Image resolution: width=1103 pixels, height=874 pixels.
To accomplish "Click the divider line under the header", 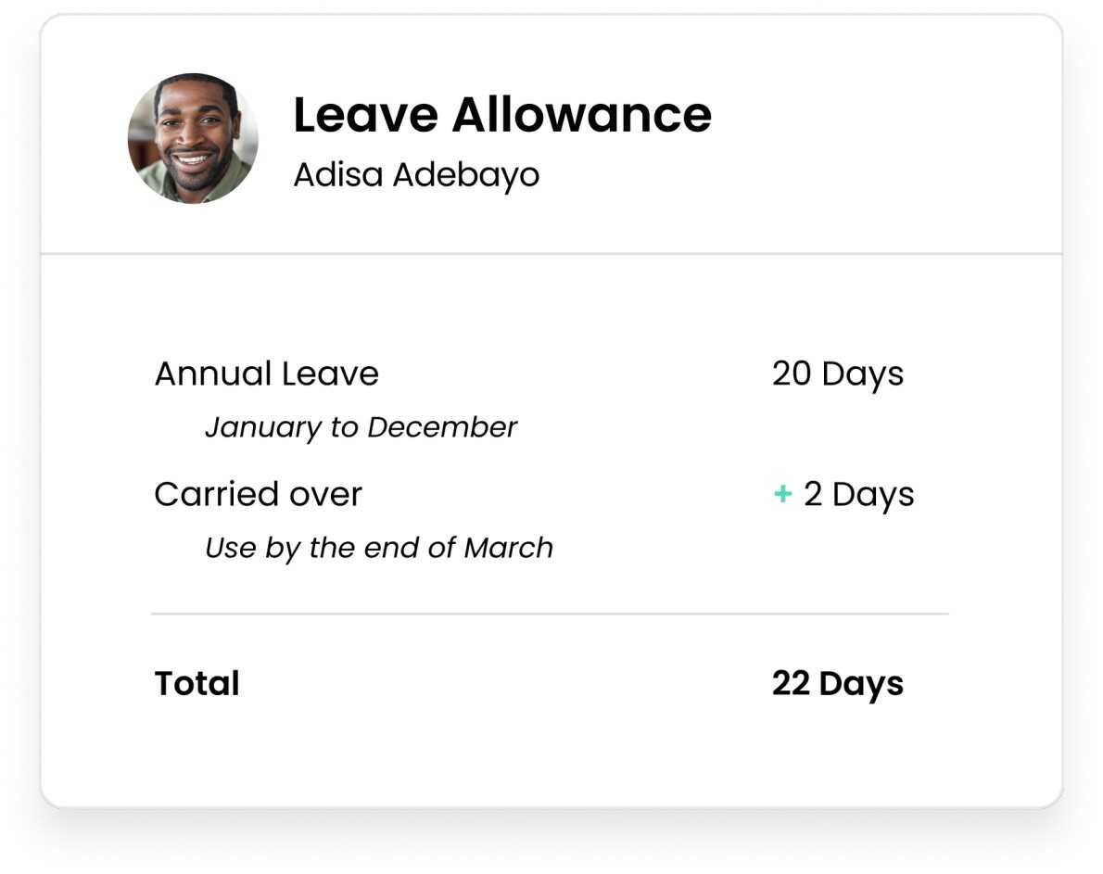I will [551, 253].
